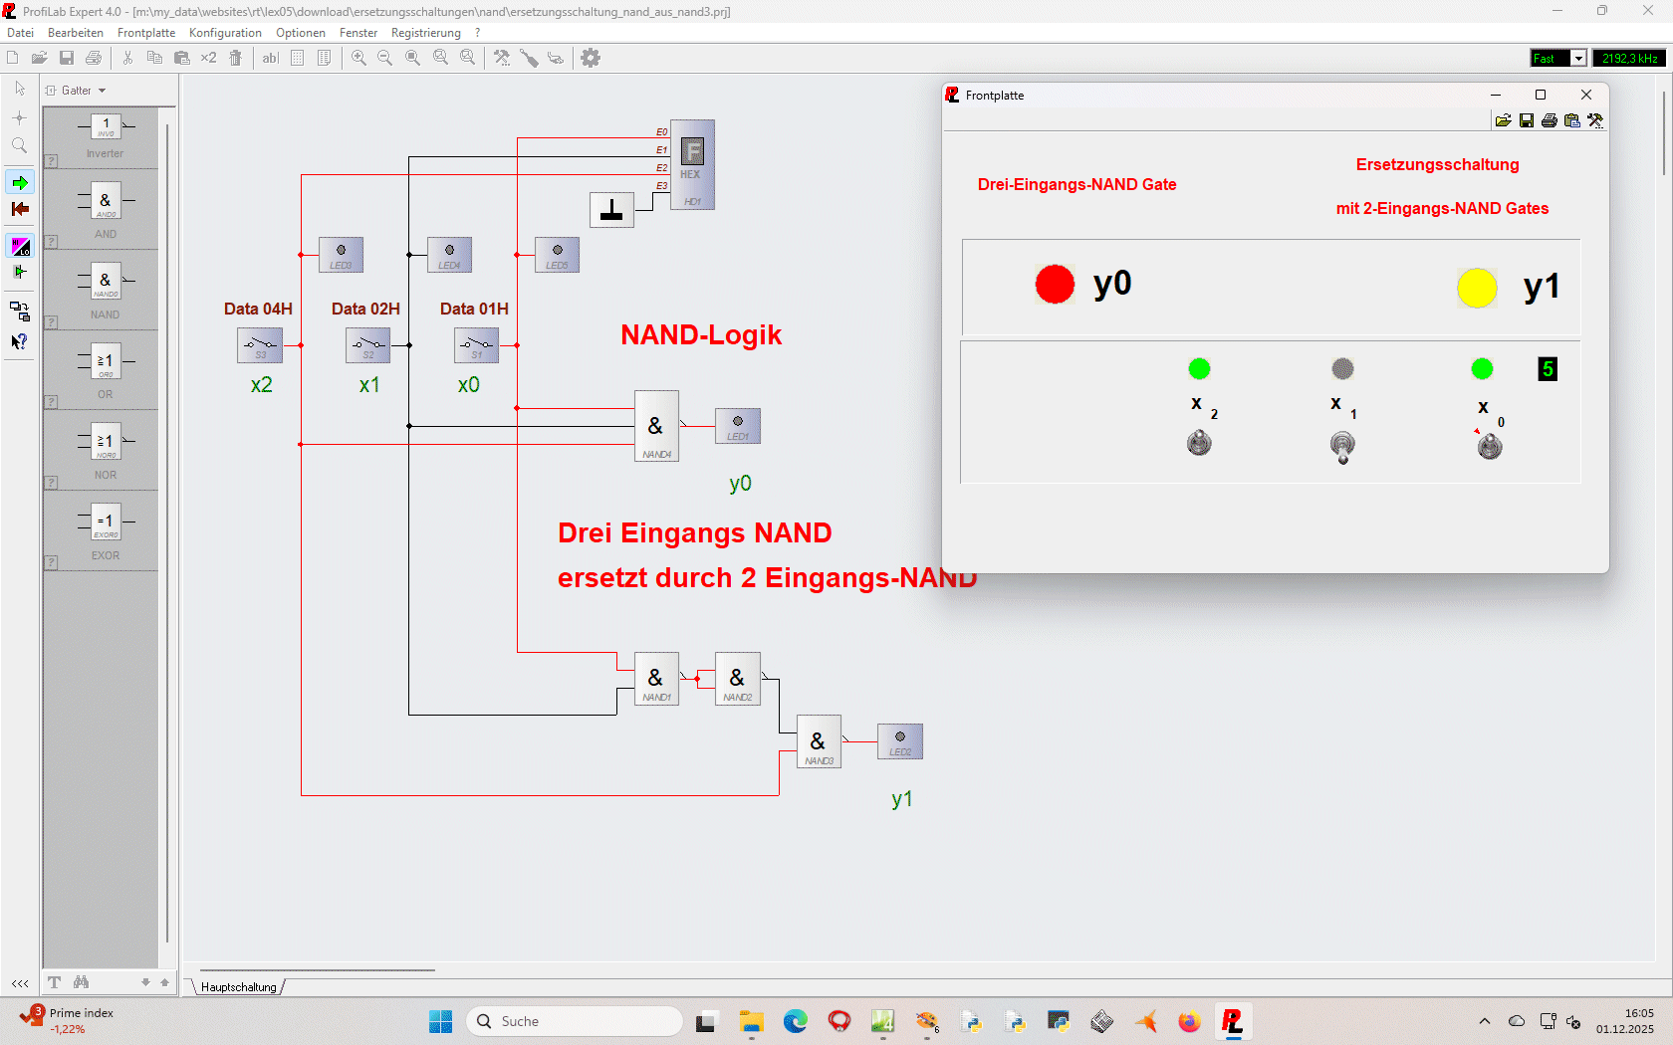Click the context help cursor icon
1673x1045 pixels.
tap(20, 341)
